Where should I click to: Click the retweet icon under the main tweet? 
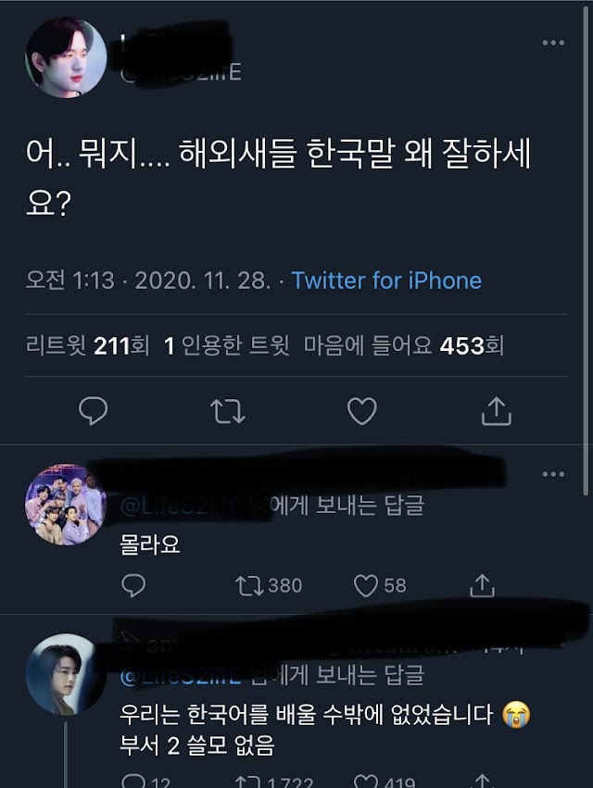pyautogui.click(x=227, y=411)
